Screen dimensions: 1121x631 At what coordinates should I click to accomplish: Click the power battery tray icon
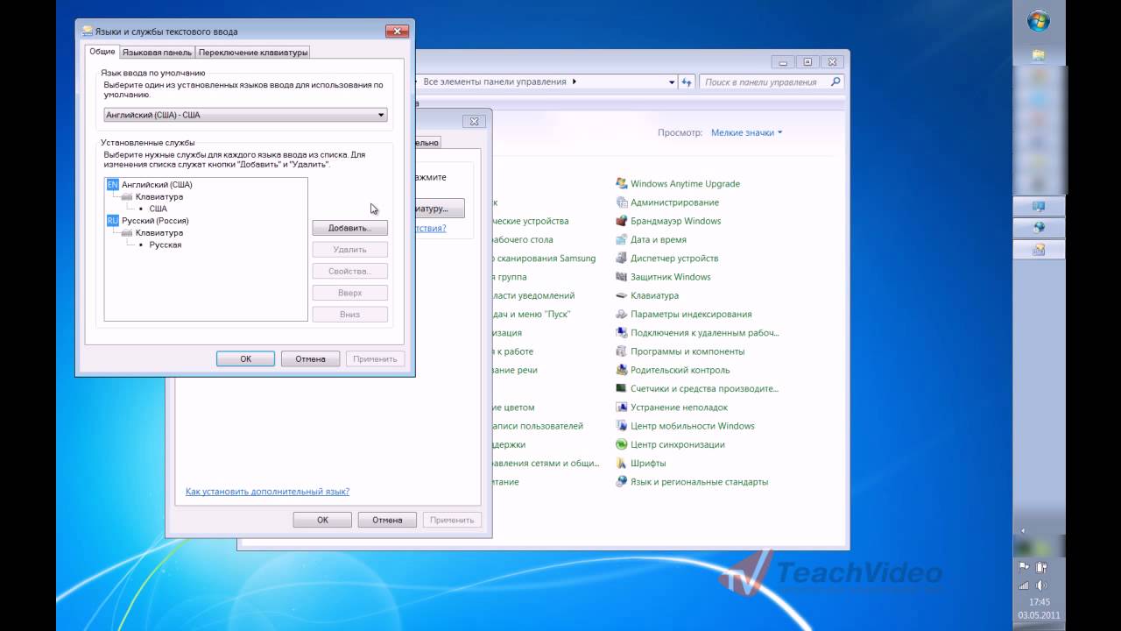point(1042,567)
